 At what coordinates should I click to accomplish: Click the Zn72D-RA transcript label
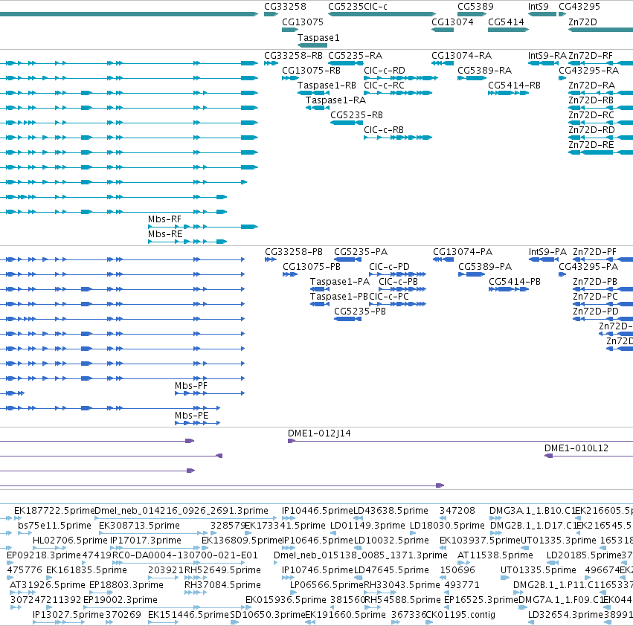[591, 85]
